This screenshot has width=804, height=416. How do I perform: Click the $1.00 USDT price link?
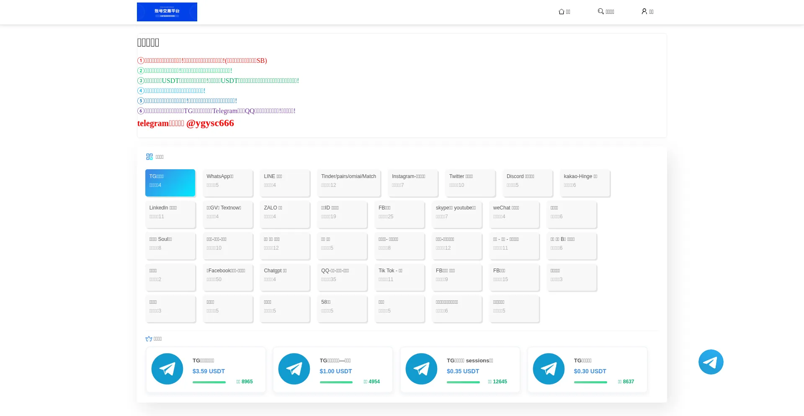coord(335,371)
